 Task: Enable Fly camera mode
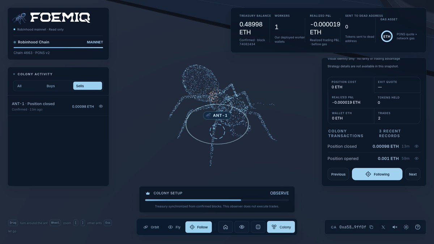(174, 227)
